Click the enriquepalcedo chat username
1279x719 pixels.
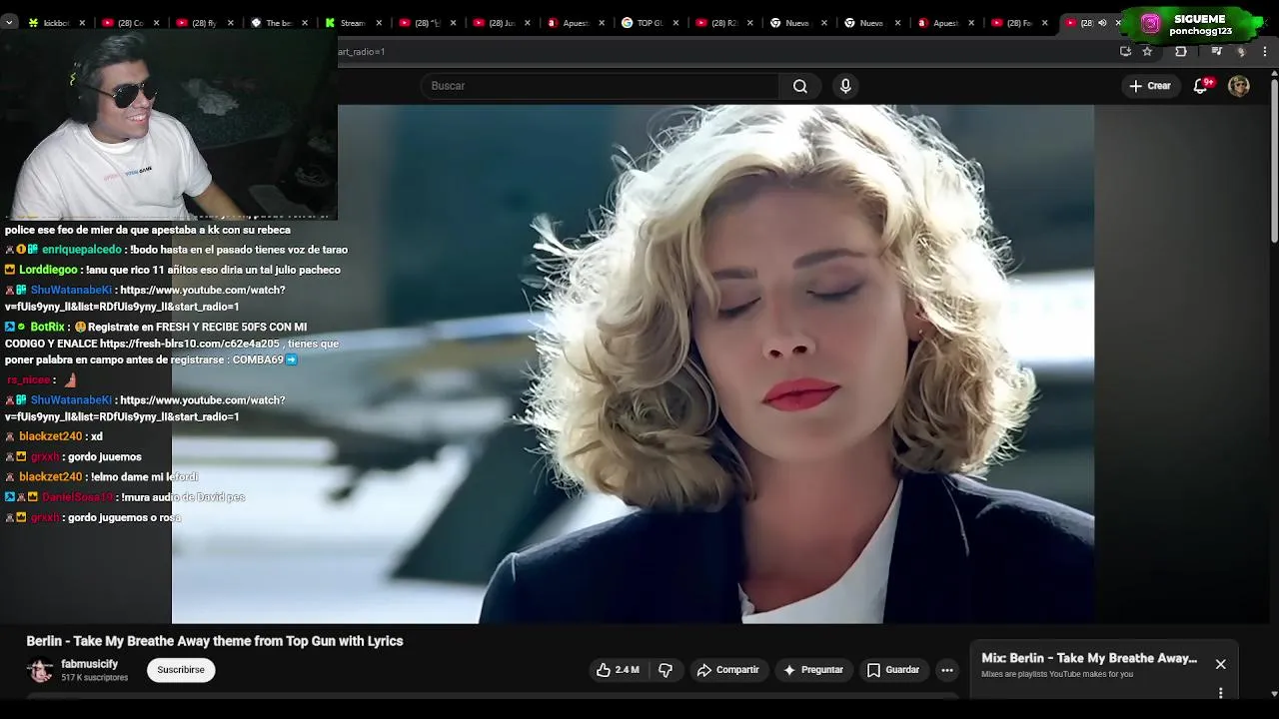coord(82,250)
